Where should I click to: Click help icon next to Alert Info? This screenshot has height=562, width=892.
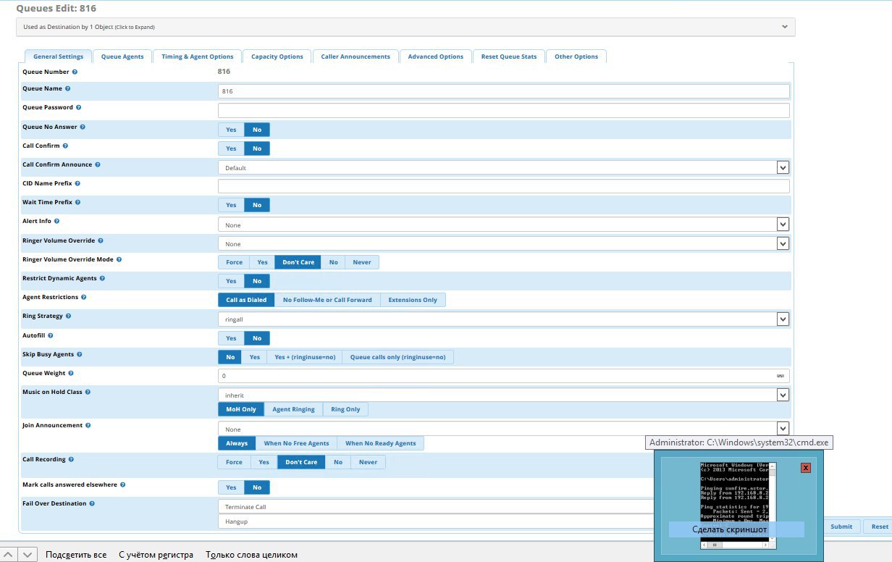pyautogui.click(x=57, y=221)
